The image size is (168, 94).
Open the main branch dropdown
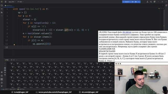click(20, 2)
